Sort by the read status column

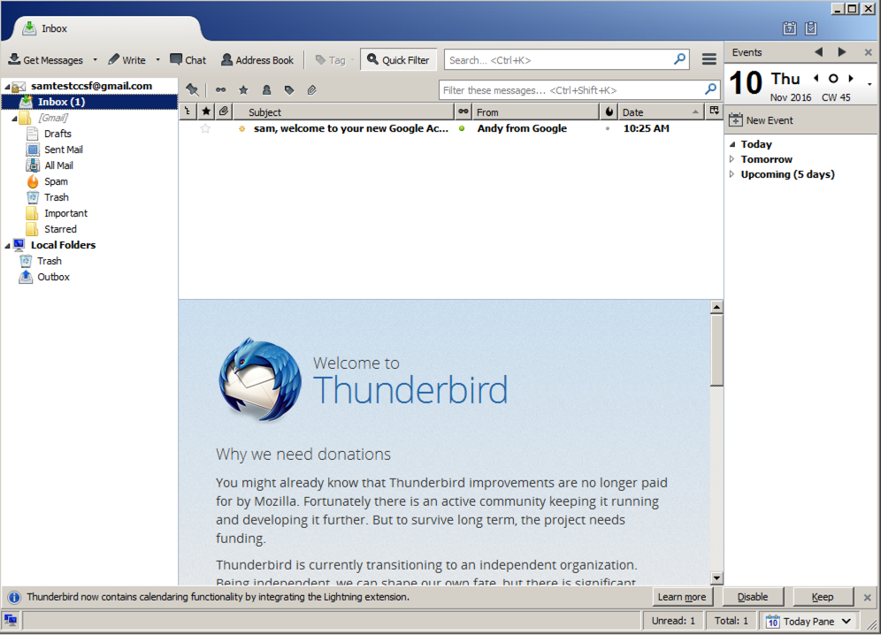point(463,111)
